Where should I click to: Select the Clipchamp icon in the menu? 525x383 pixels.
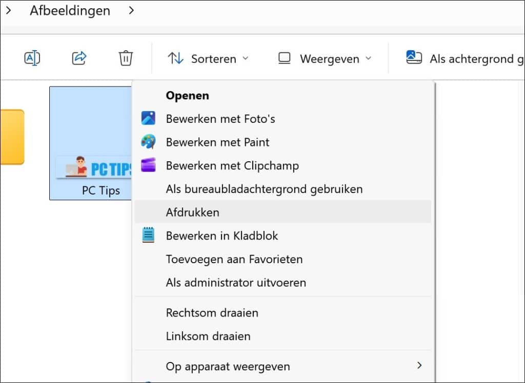pyautogui.click(x=149, y=165)
